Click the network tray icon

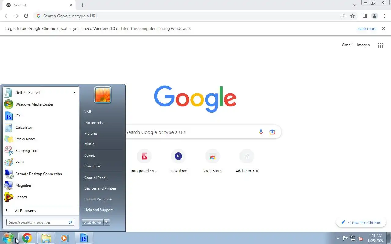pos(353,238)
